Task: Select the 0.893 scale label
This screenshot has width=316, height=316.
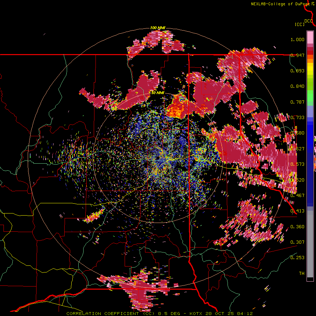Action: [x=297, y=71]
